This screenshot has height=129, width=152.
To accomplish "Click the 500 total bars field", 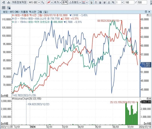I will point(142,2).
